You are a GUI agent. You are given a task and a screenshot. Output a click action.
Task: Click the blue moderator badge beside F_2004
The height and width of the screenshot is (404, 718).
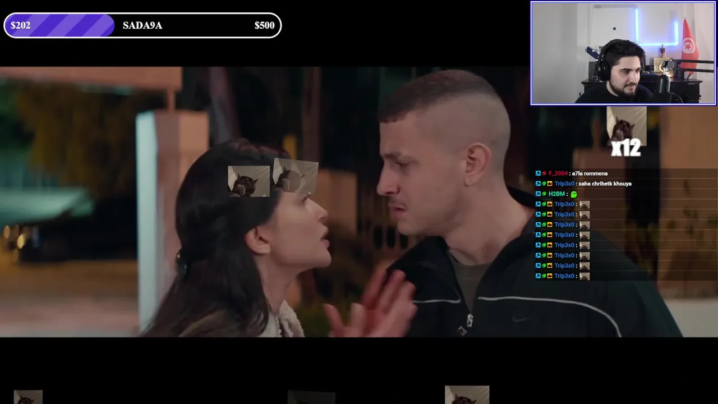pos(538,173)
